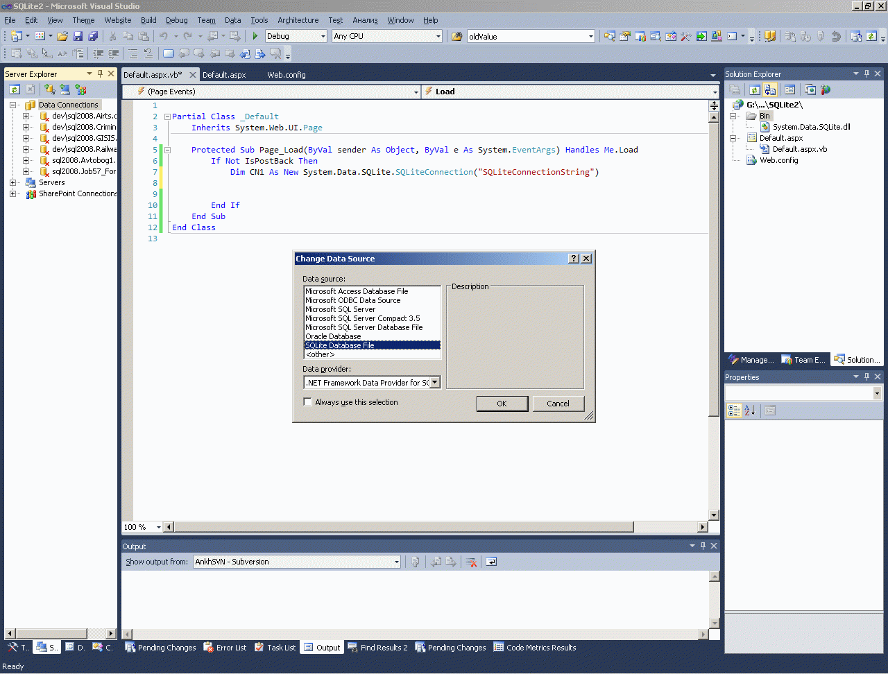Expand the SharePoint Connections node

12,193
